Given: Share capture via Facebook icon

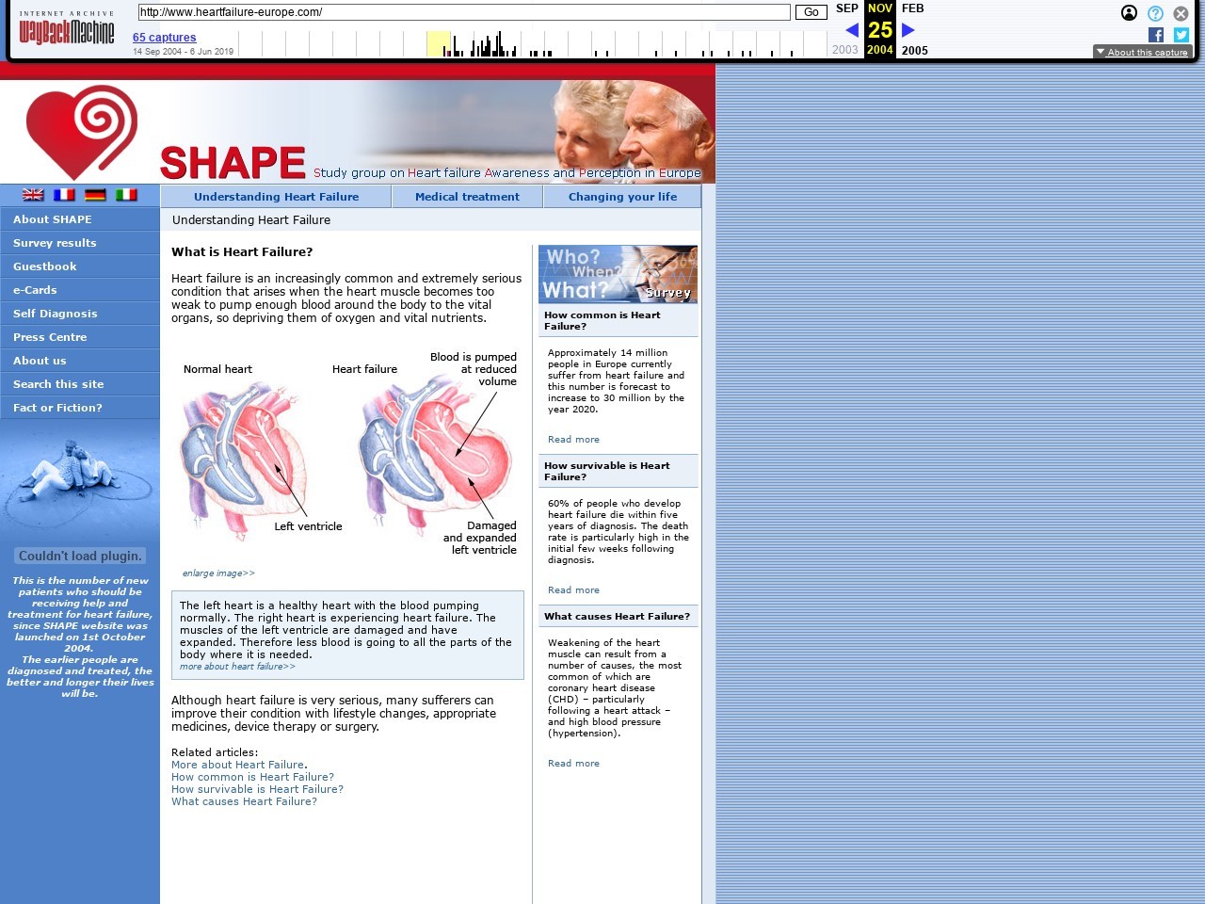Looking at the screenshot, I should pos(1156,35).
